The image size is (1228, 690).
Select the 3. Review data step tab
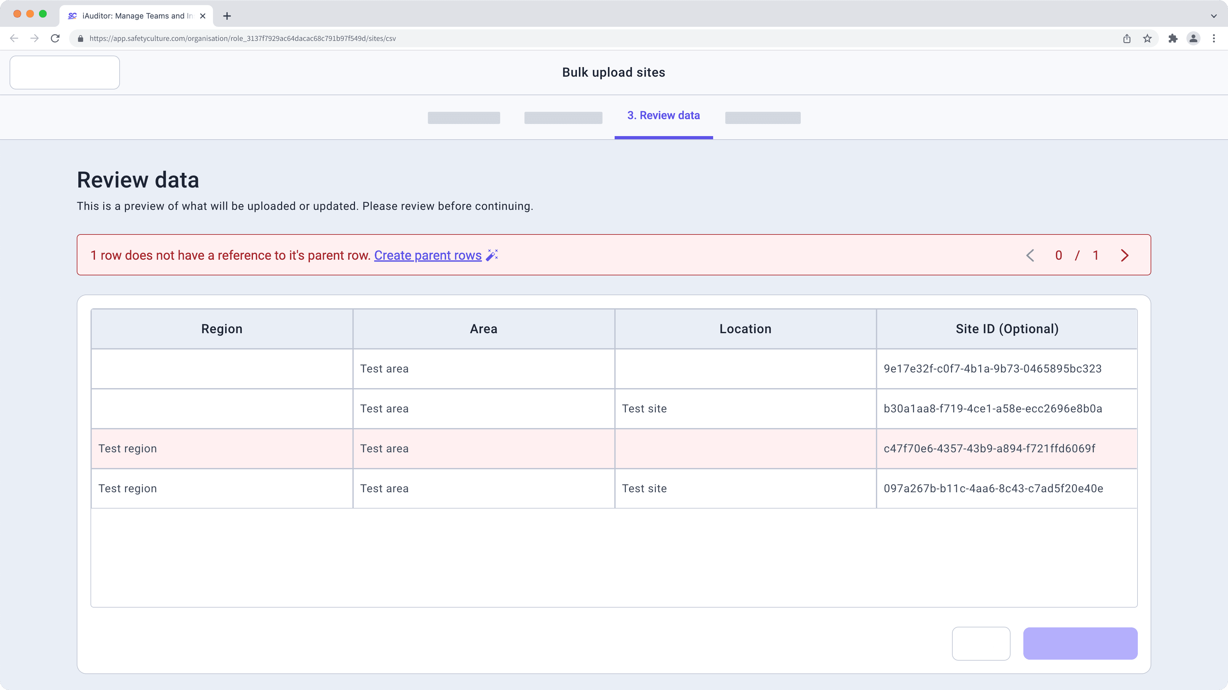tap(663, 116)
